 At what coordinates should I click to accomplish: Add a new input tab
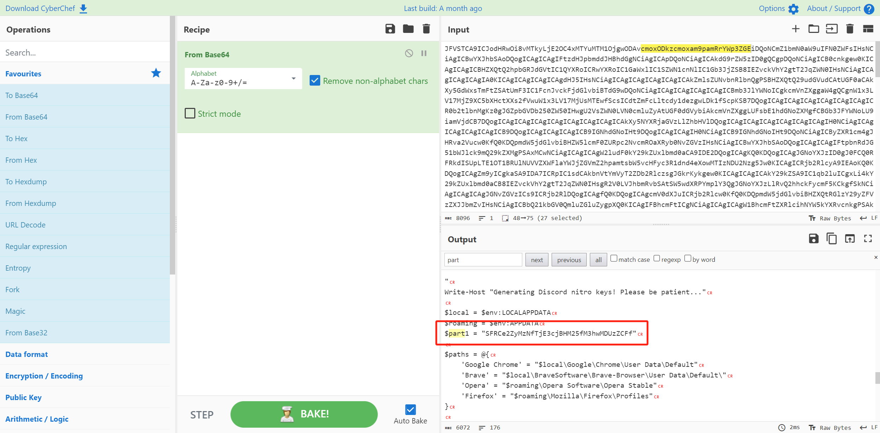coord(795,29)
